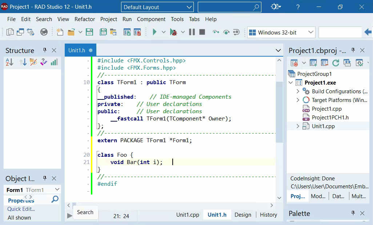Image resolution: width=373 pixels, height=225 pixels.
Task: Click the View Unit toolbar icon
Action: (x=10, y=32)
